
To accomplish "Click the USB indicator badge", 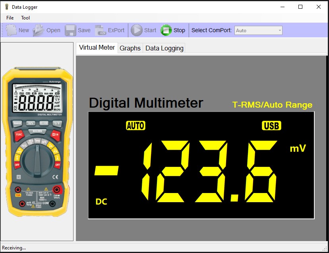I will pos(272,126).
